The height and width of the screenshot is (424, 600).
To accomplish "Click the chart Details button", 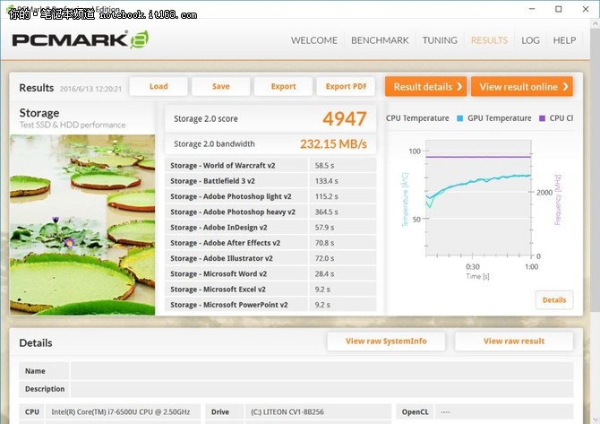I will (x=554, y=300).
